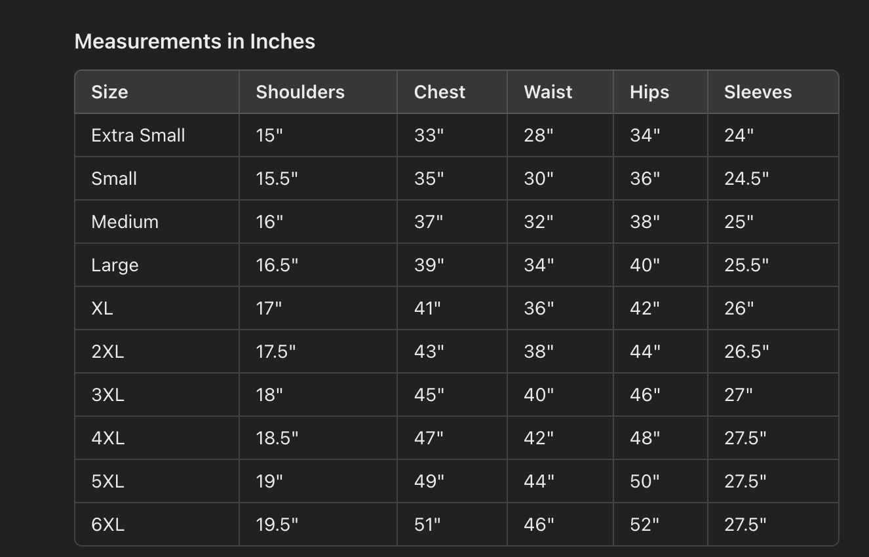Select the 24" sleeves value for Extra Small
Viewport: 869px width, 557px height.
tap(739, 135)
